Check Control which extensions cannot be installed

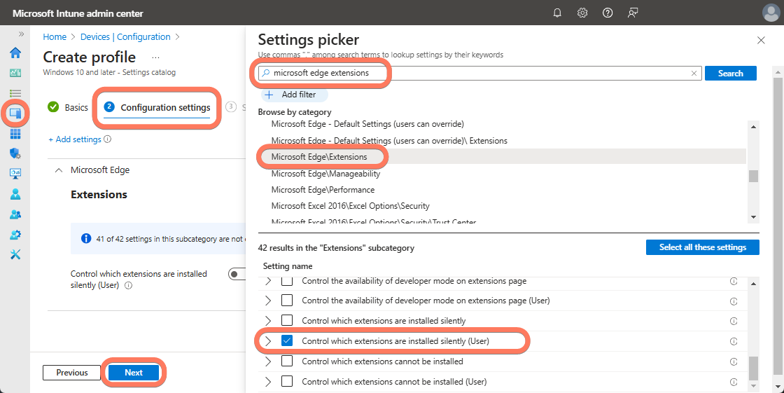(x=287, y=361)
